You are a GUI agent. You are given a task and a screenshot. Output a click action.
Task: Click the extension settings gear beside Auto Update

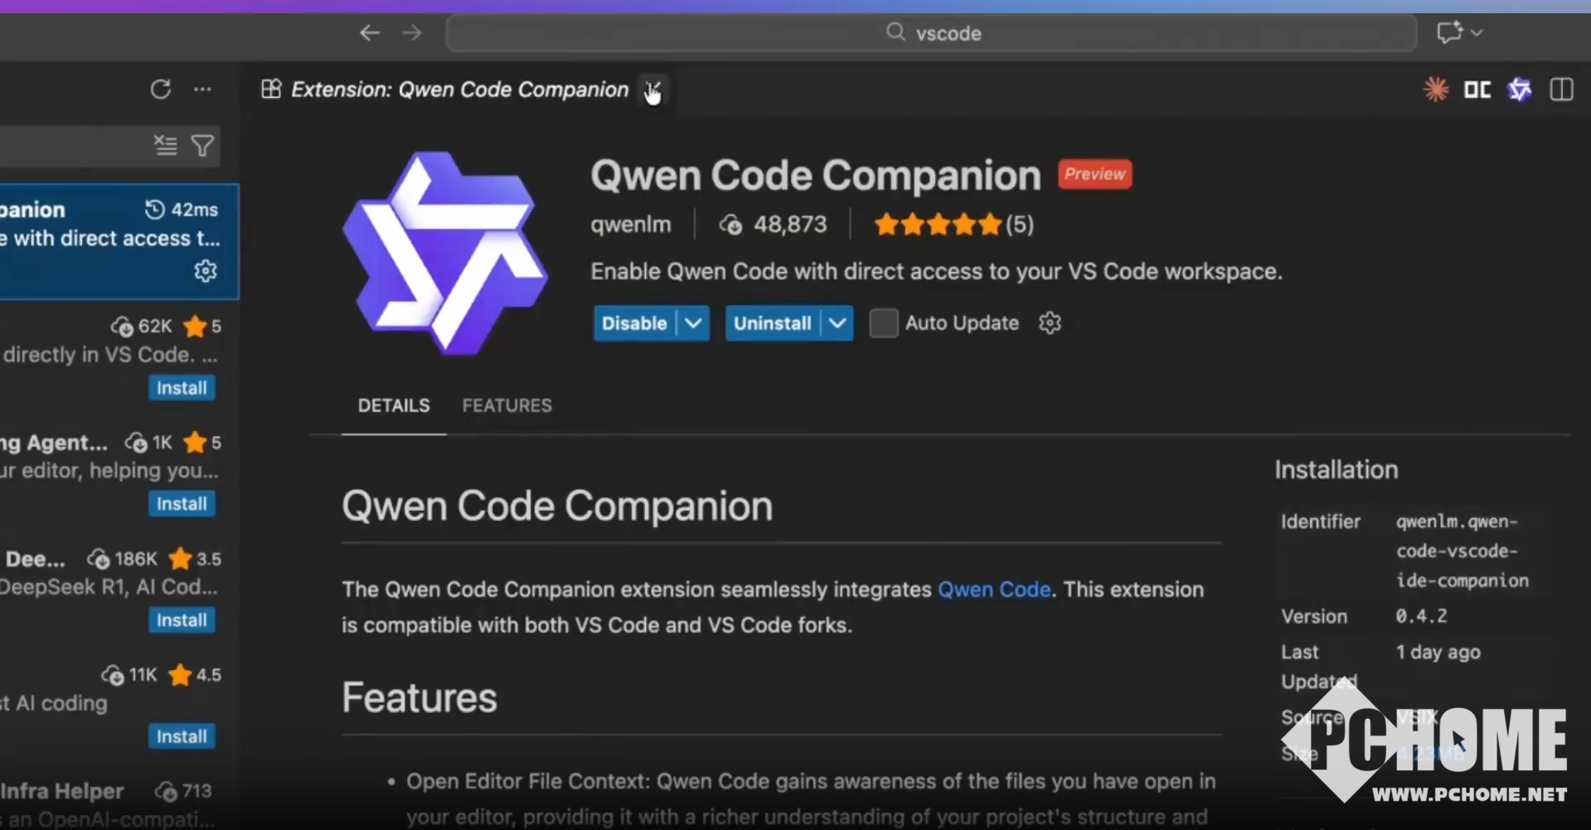pyautogui.click(x=1050, y=323)
